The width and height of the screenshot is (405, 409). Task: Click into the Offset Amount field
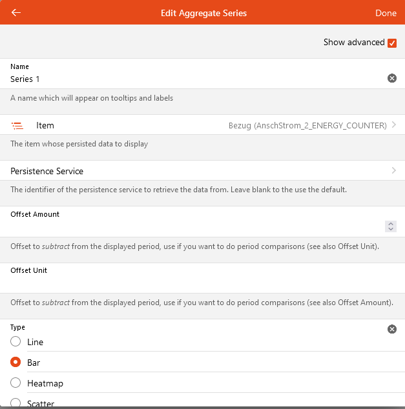[x=194, y=226]
